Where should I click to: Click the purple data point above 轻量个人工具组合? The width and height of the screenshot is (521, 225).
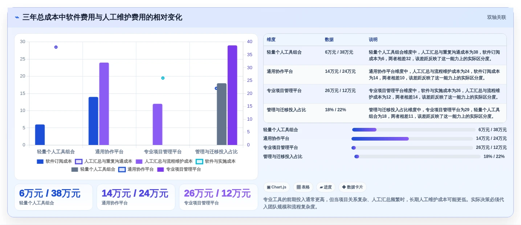[56, 47]
